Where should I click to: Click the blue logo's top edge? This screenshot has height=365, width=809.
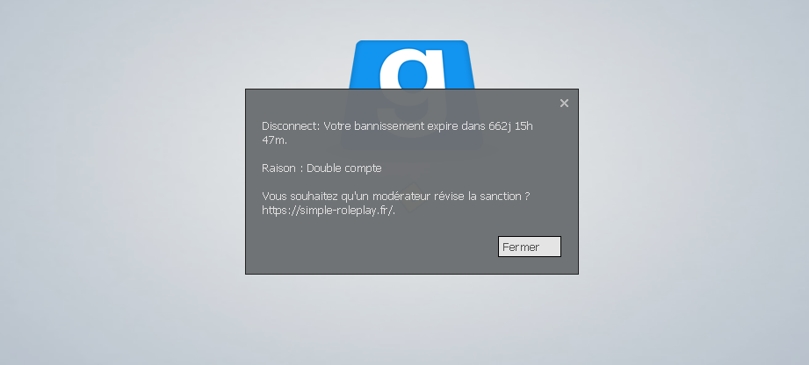point(412,42)
